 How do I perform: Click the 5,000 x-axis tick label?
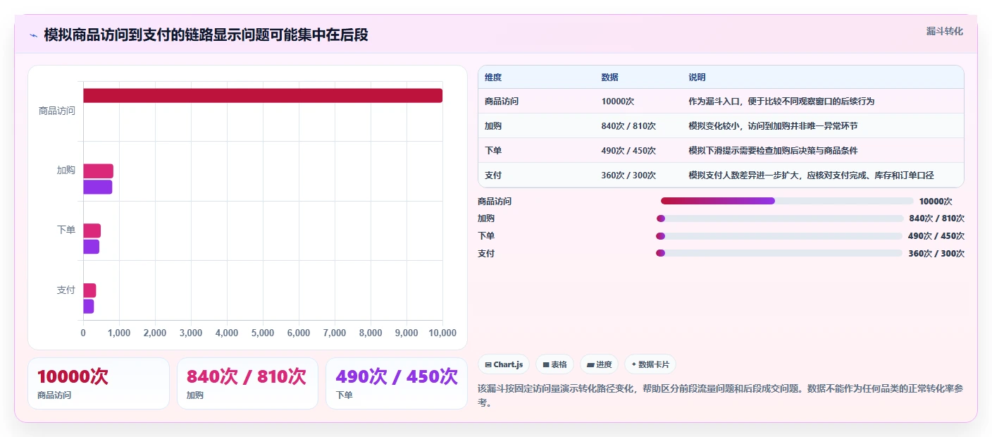[x=263, y=333]
